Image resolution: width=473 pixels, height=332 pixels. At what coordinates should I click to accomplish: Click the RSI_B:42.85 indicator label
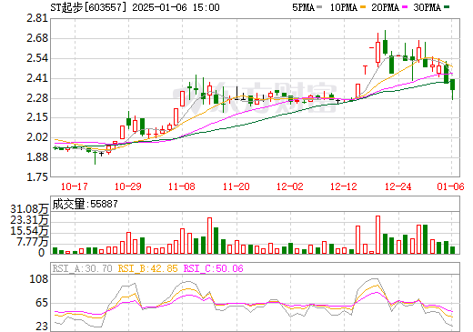pos(147,268)
